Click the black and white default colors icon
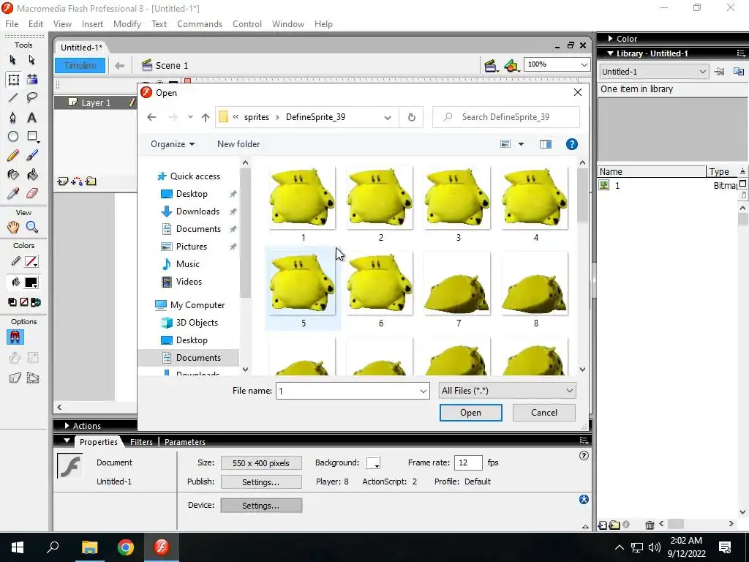Viewport: 749px width, 562px height. pyautogui.click(x=12, y=302)
